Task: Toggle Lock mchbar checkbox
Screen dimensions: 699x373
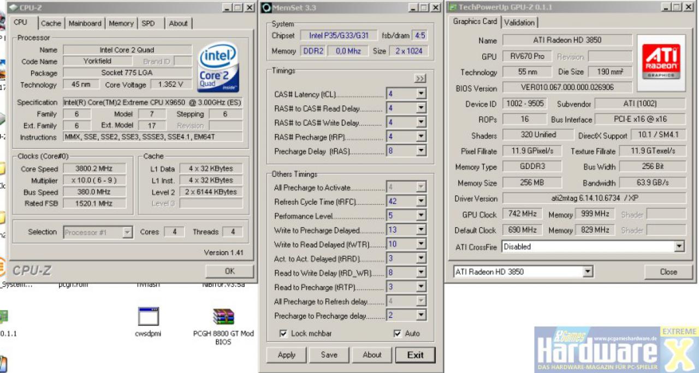Action: (x=283, y=333)
